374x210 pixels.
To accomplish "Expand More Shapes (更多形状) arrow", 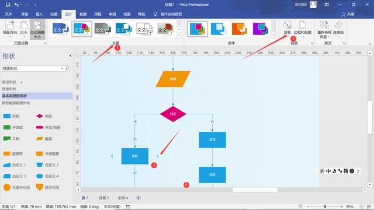I will (x=21, y=82).
